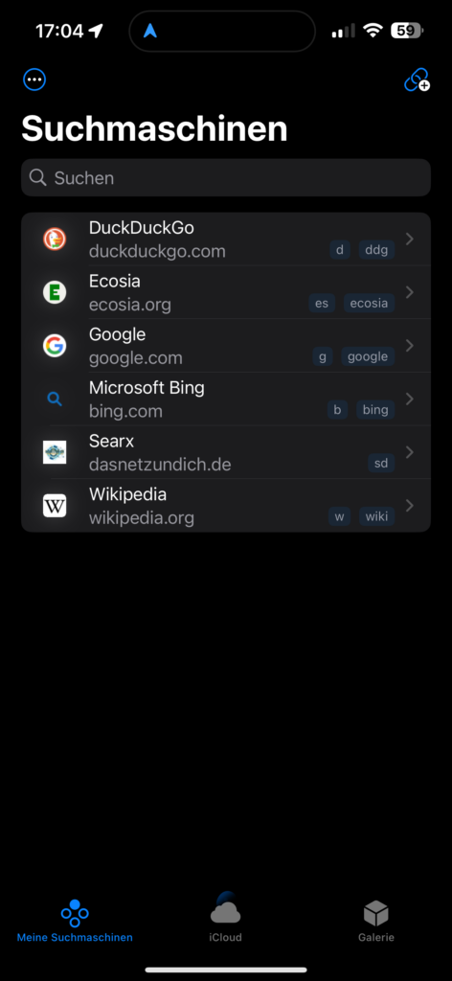This screenshot has width=452, height=981.
Task: Open the ellipsis more-options menu
Action: pos(34,80)
